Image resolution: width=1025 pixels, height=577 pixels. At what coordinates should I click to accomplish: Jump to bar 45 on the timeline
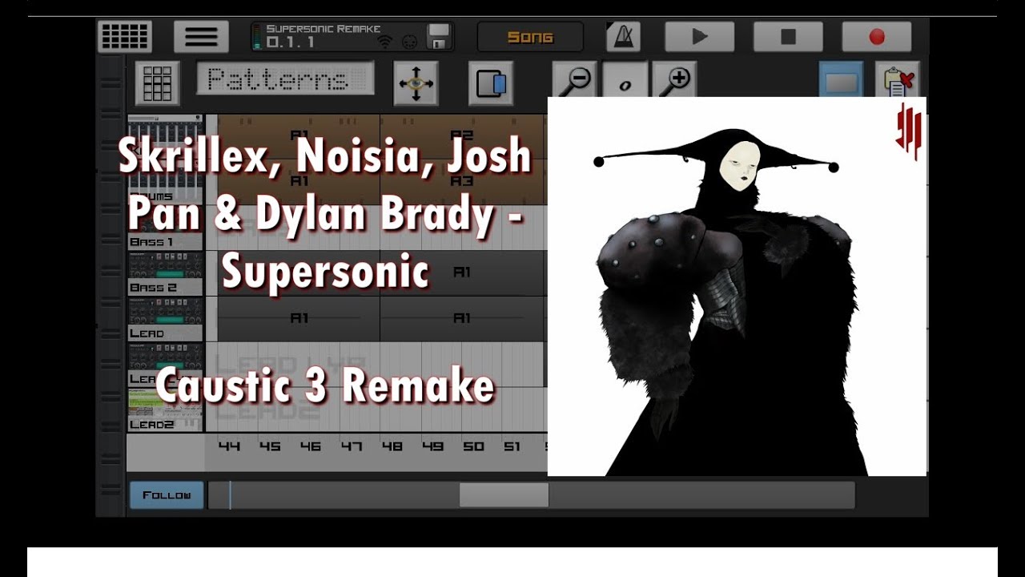pos(270,446)
